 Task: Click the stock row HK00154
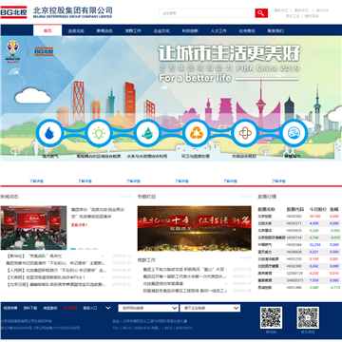[299, 237]
